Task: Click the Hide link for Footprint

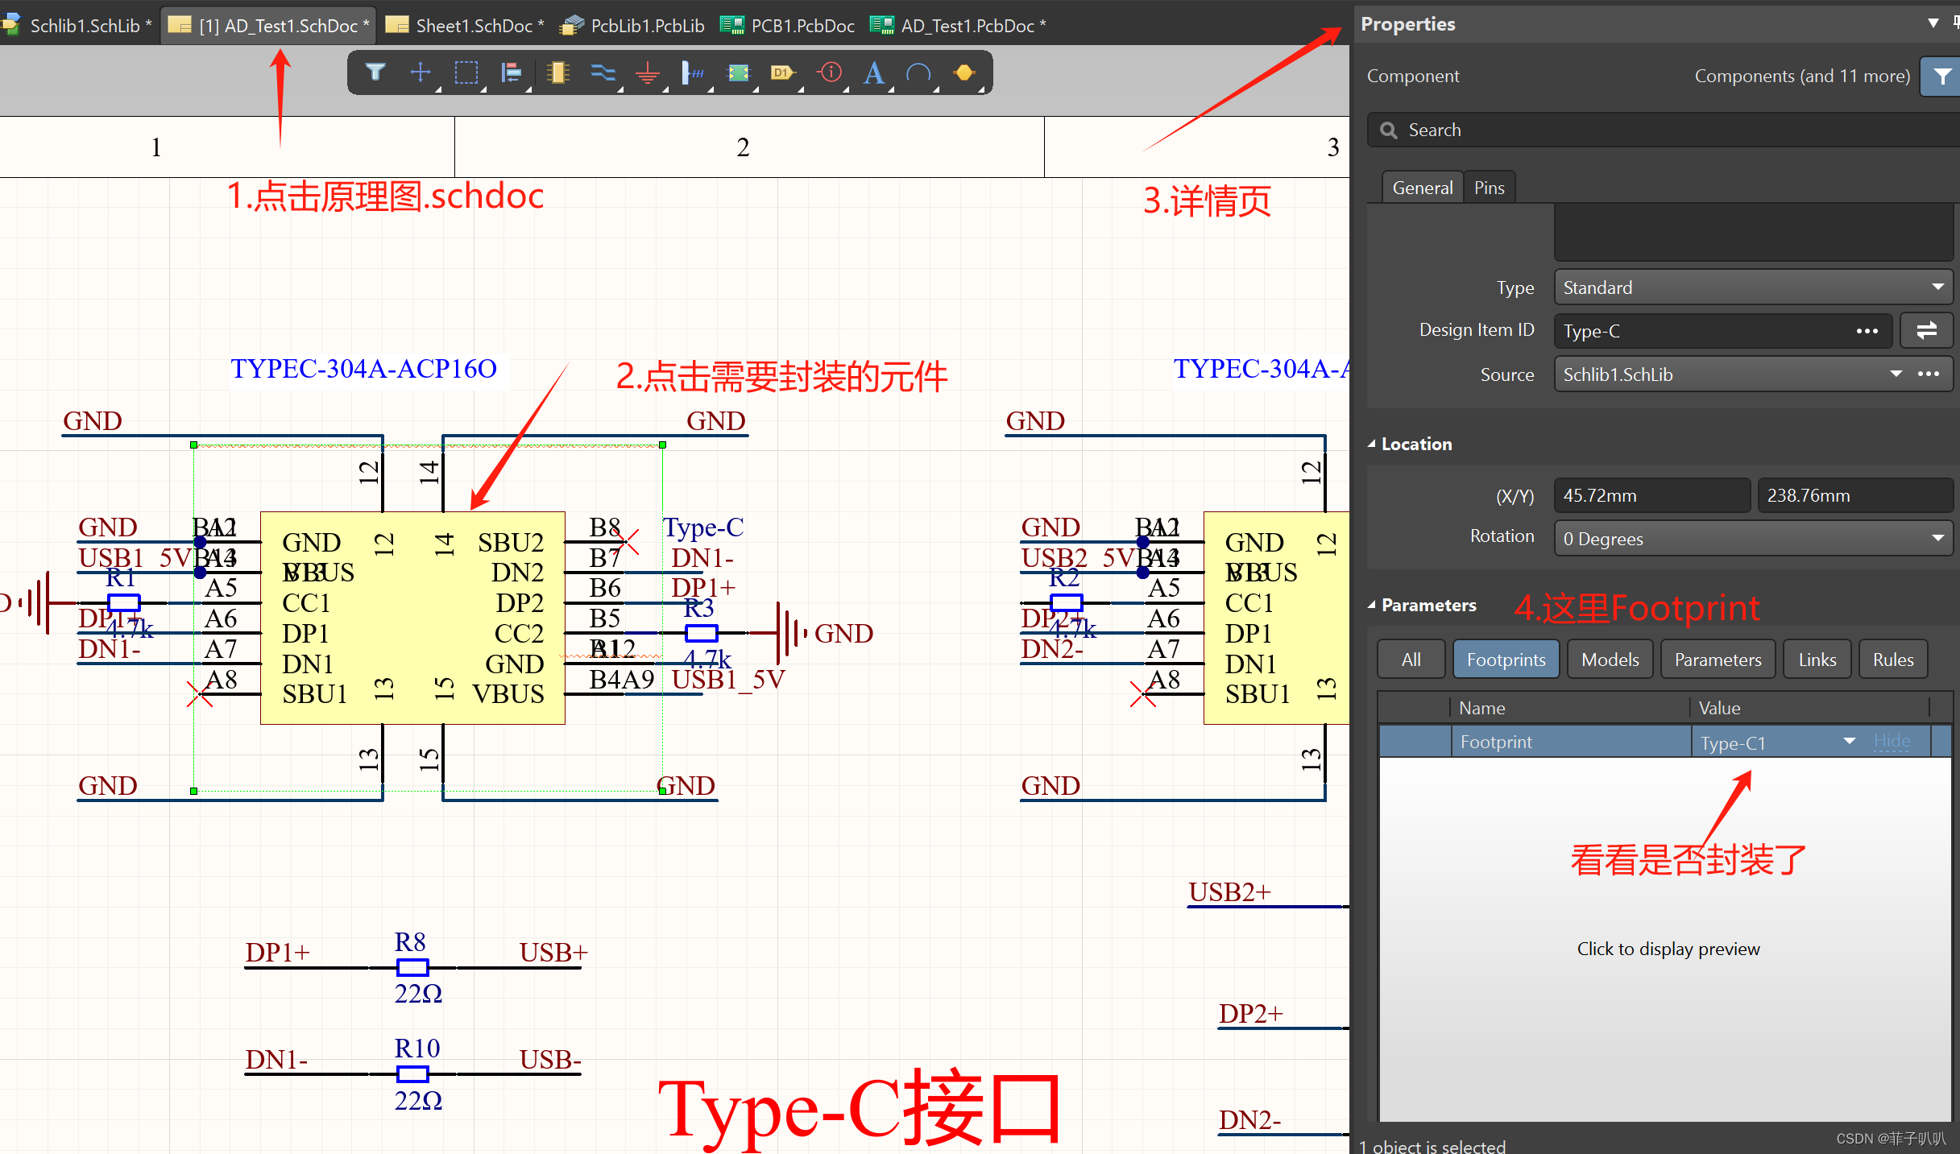Action: (x=1892, y=741)
